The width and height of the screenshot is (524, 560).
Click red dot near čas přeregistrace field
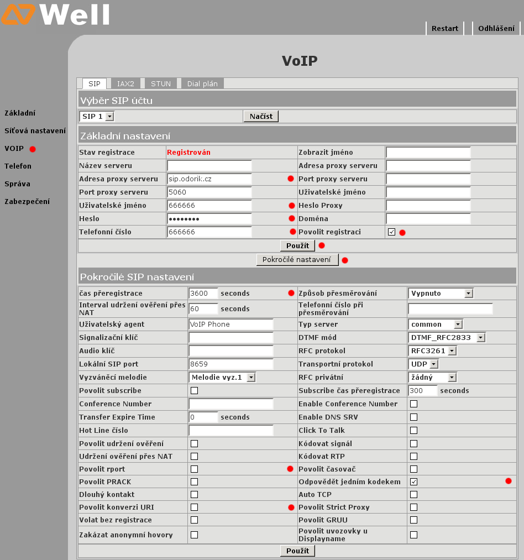click(x=291, y=293)
